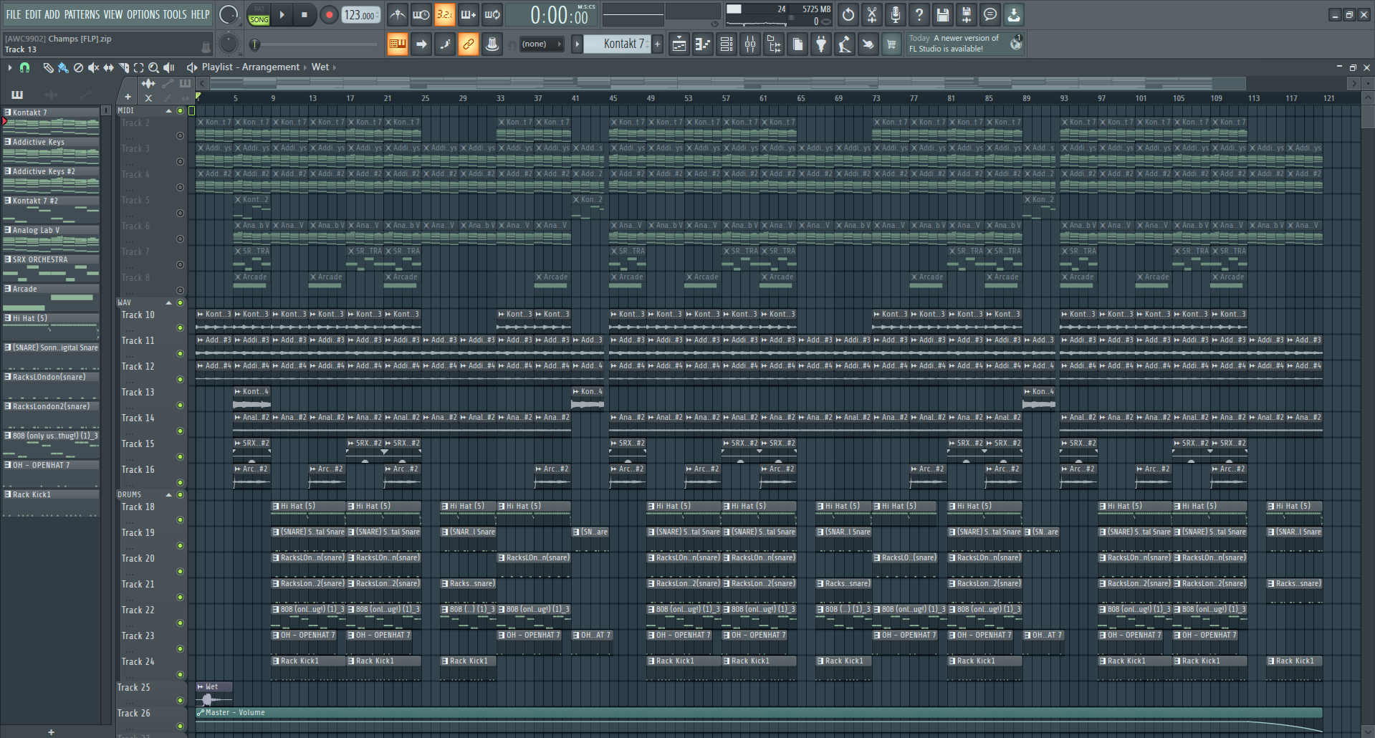The image size is (1375, 738).
Task: Select the Playback speaker tool in playlist
Action: [x=169, y=67]
